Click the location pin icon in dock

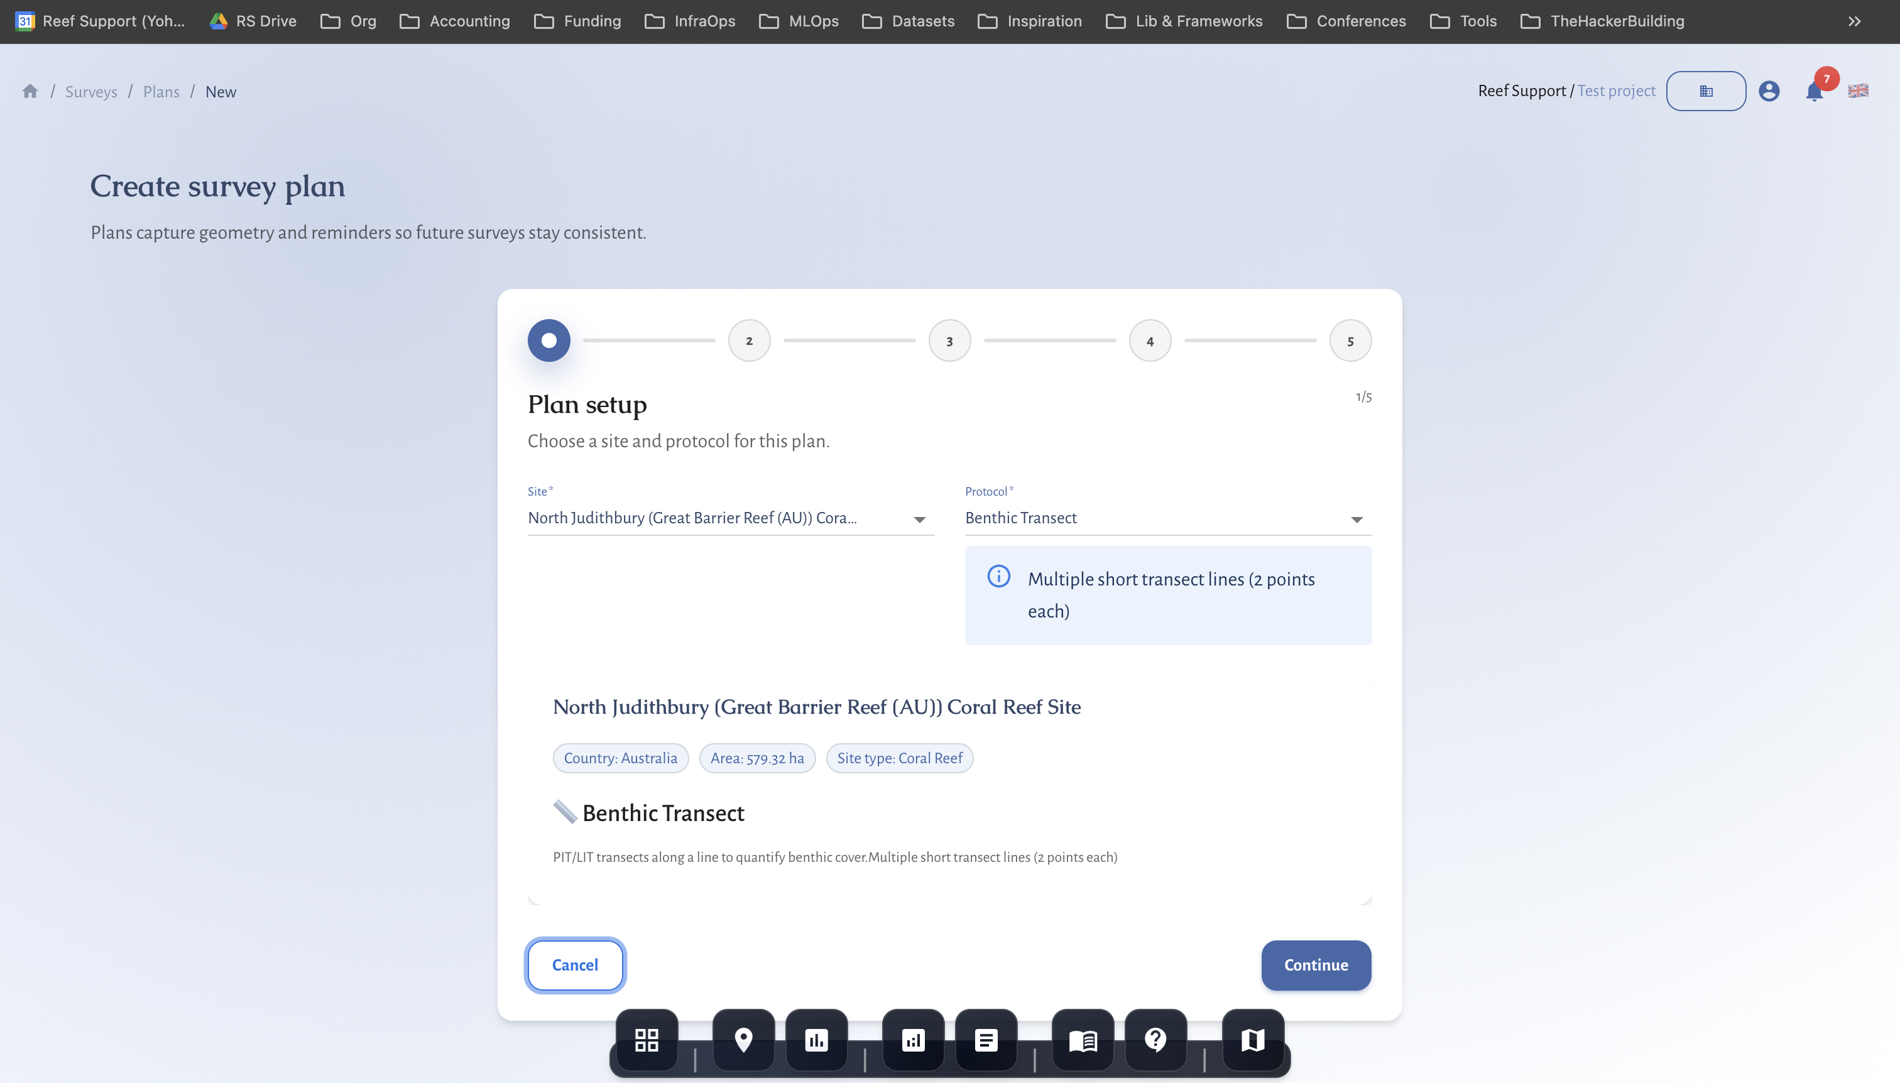pos(743,1039)
